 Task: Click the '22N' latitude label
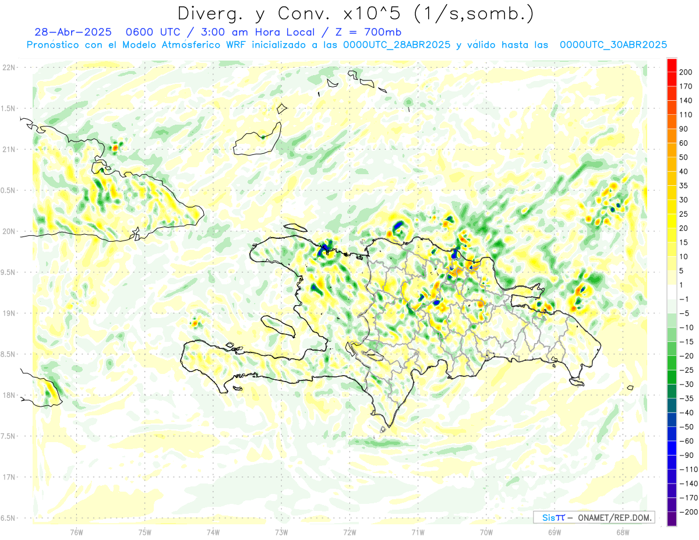(9, 68)
